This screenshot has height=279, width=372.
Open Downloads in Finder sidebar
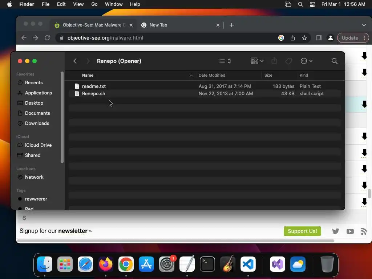tap(37, 124)
